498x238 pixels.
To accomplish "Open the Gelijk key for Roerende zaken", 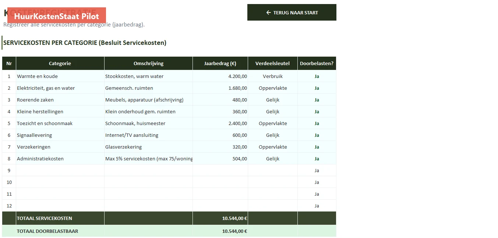I will [273, 100].
